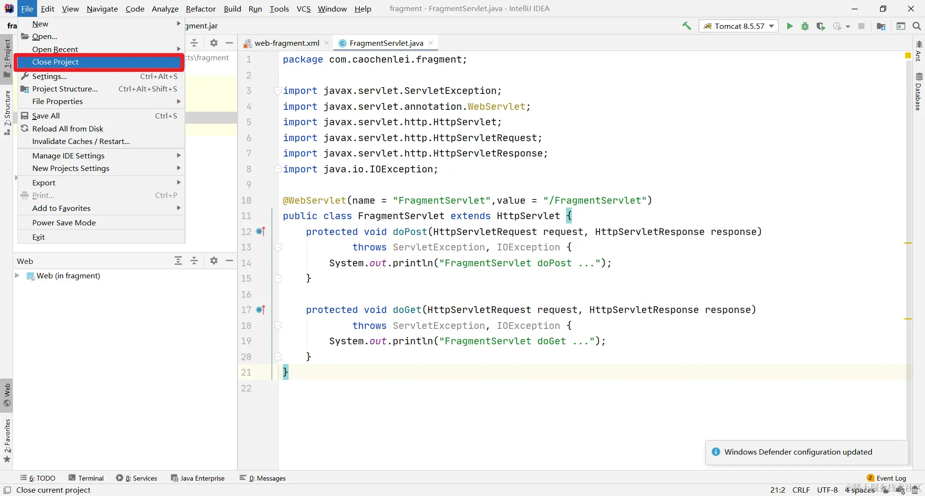Toggle the Database tool window

click(918, 91)
